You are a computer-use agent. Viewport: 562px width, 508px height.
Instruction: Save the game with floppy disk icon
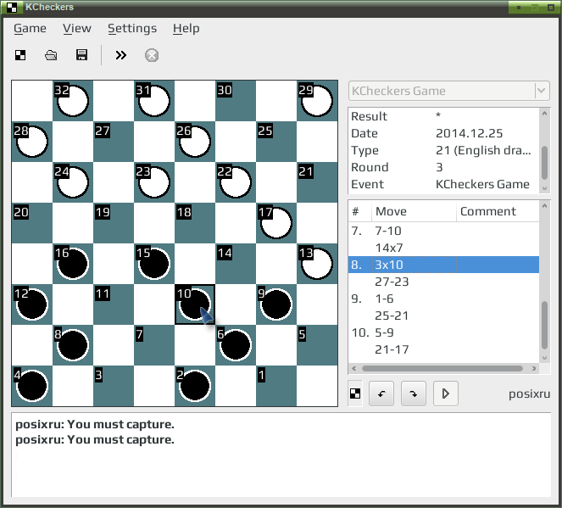coord(81,55)
